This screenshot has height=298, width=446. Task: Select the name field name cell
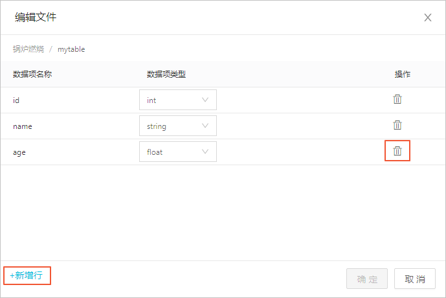pyautogui.click(x=23, y=126)
